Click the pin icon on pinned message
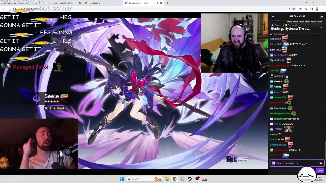The image size is (326, 183). point(273,25)
